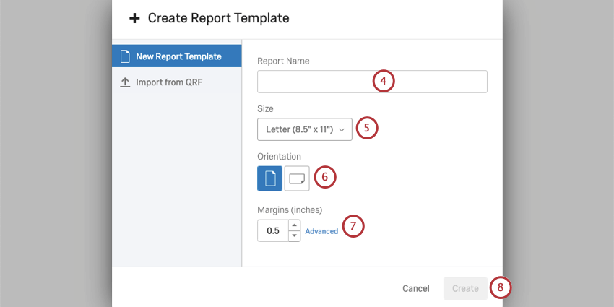Open the Advanced margins link
This screenshot has height=307, width=614.
pyautogui.click(x=321, y=231)
